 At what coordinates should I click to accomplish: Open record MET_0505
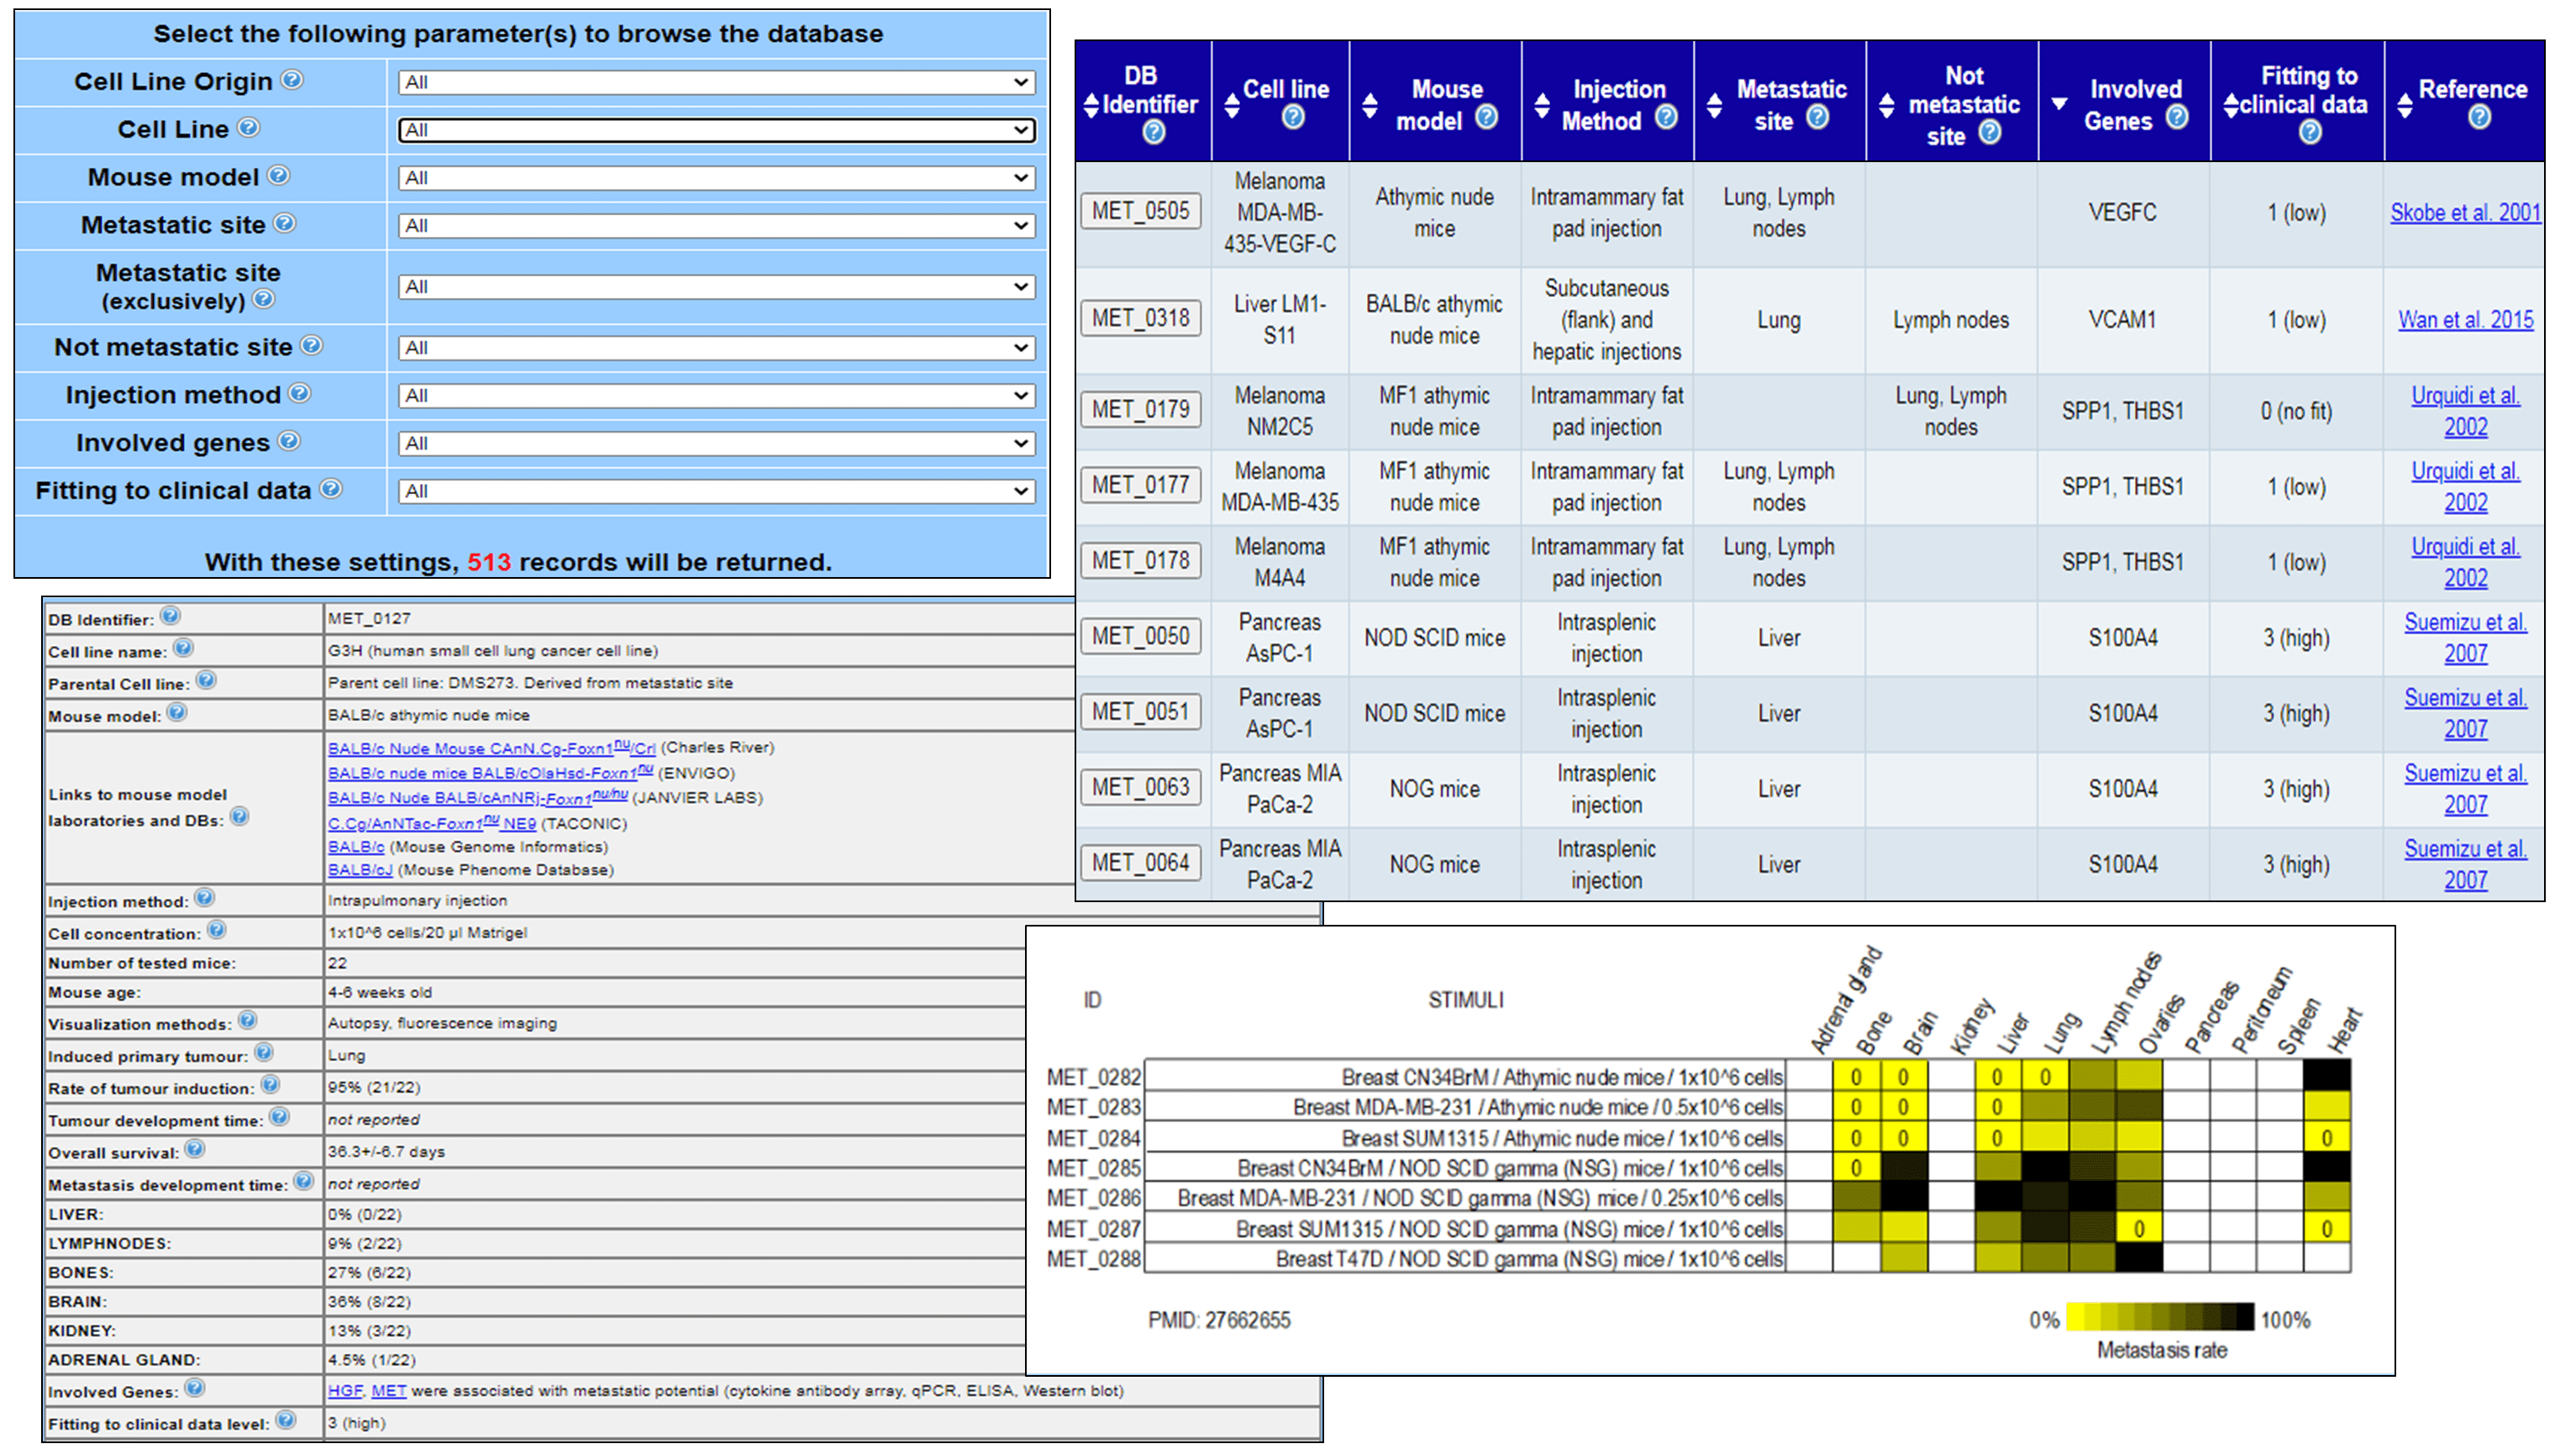click(x=1140, y=211)
